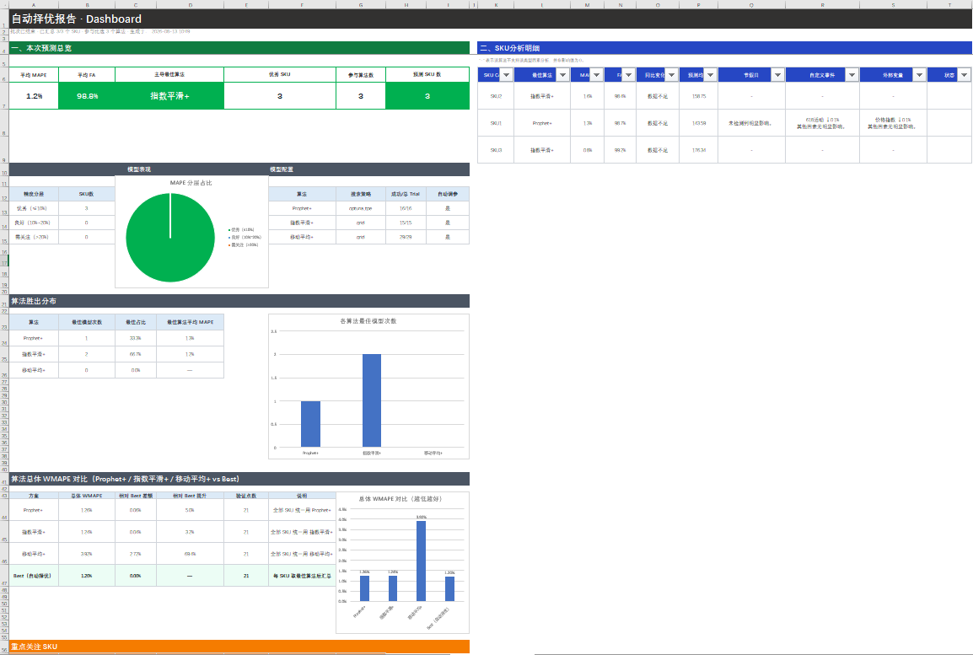This screenshot has width=973, height=655.
Task: Click the 最佳算法平均 MAPE header cell
Action: click(190, 322)
